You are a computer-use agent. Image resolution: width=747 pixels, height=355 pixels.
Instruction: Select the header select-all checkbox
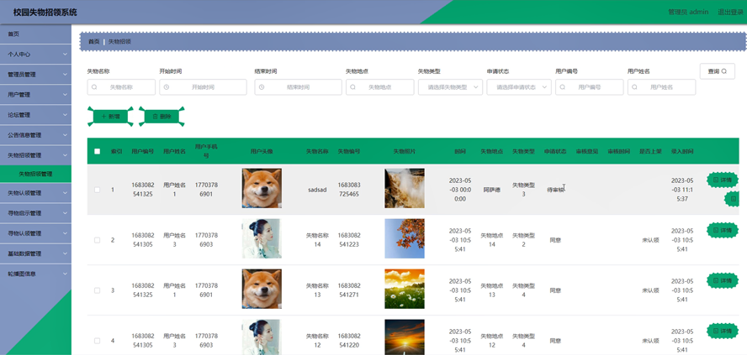[x=98, y=151]
